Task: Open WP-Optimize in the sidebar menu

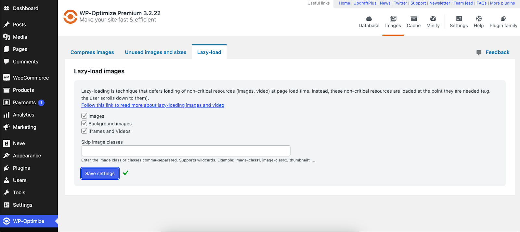Action: pos(29,221)
